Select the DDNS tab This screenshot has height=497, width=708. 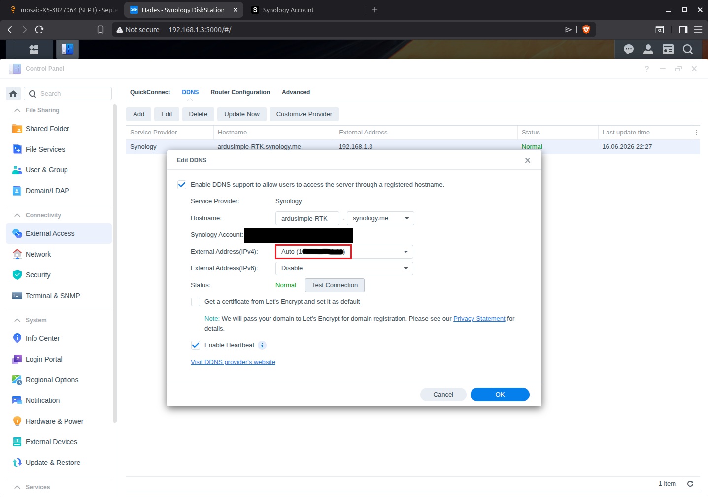click(x=190, y=92)
